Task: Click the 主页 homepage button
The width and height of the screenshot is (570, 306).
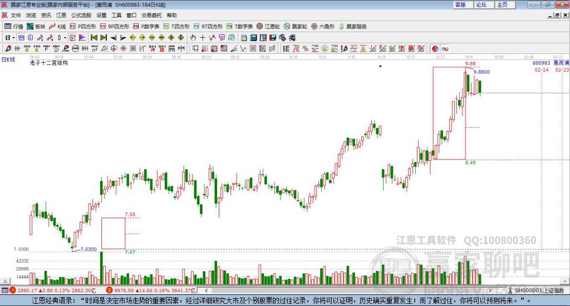Action: (x=505, y=4)
